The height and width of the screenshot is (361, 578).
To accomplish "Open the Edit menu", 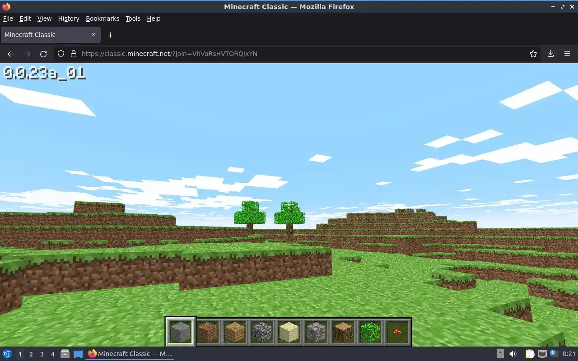I will [x=25, y=19].
